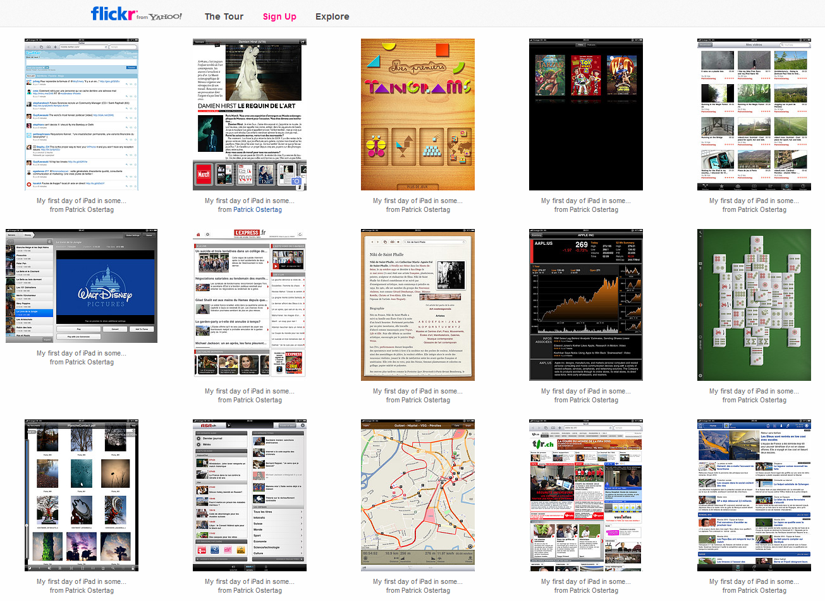Image resolution: width=825 pixels, height=601 pixels.
Task: Select the Mahjong tiles game thumbnail
Action: 754,305
